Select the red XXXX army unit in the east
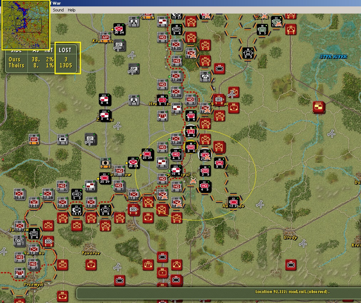The height and width of the screenshot is (303, 361). click(319, 107)
